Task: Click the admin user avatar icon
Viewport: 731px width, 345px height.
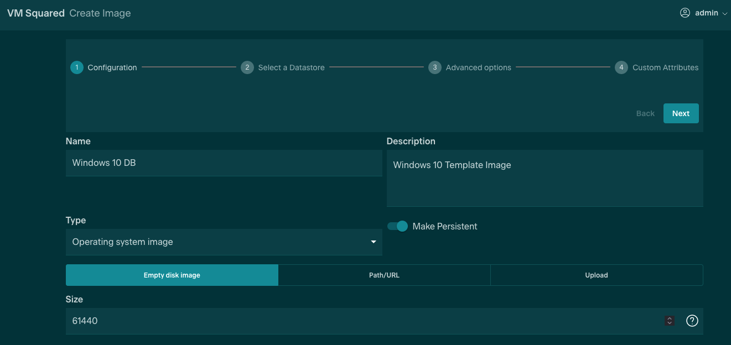Action: (685, 13)
